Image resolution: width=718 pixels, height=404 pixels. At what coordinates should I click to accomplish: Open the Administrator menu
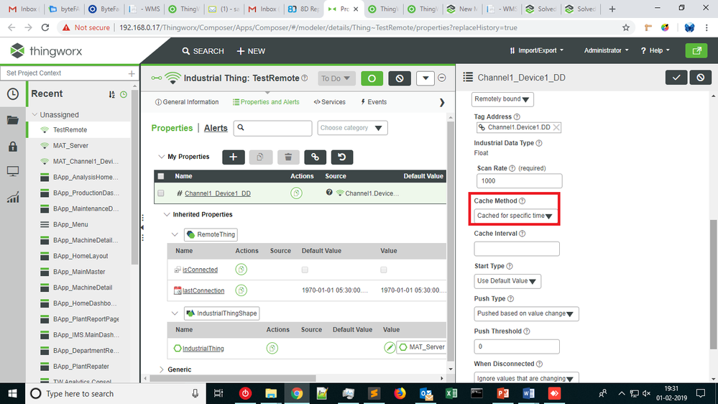click(x=607, y=50)
